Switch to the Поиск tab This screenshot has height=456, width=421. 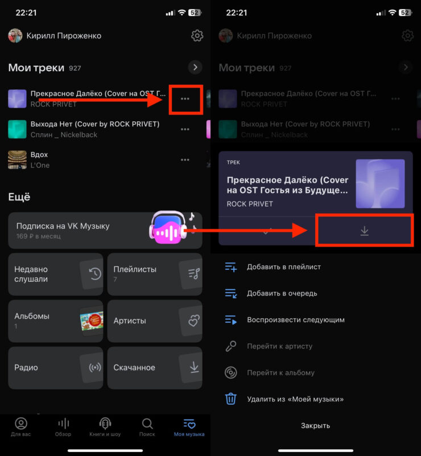tap(147, 427)
